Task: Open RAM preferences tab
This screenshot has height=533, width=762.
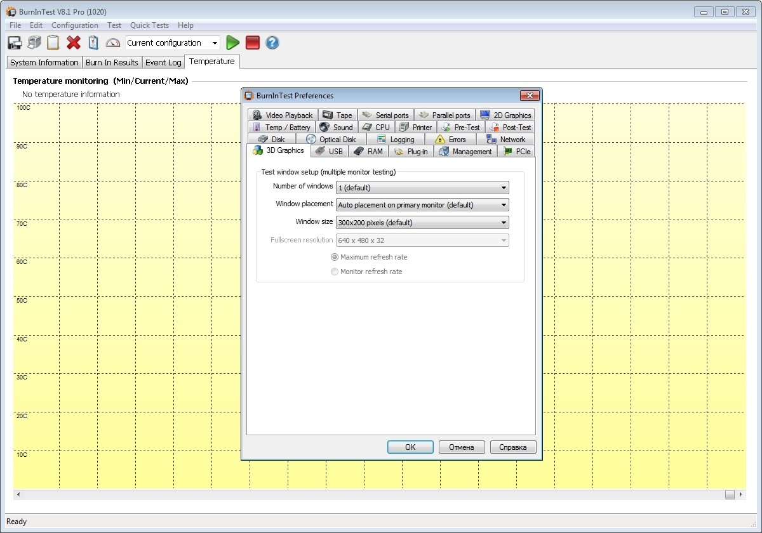Action: point(368,151)
